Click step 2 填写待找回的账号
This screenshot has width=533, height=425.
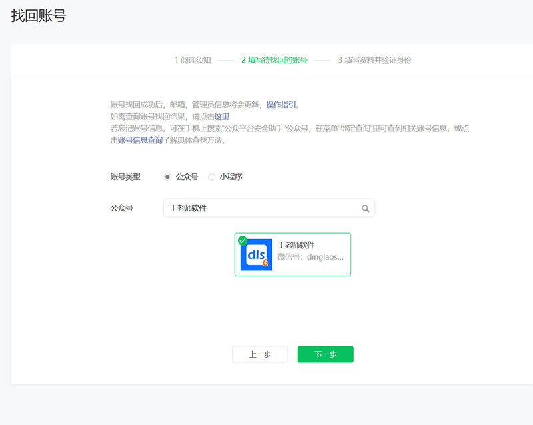[x=274, y=60]
